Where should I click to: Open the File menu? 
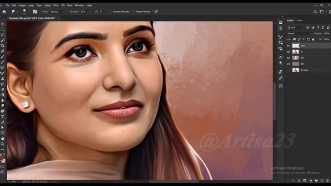7,5
